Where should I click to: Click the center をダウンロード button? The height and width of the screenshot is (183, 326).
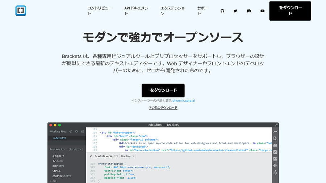pyautogui.click(x=163, y=90)
